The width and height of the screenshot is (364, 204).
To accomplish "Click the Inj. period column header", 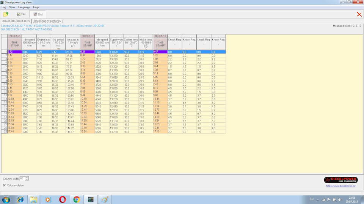I will (x=58, y=44).
